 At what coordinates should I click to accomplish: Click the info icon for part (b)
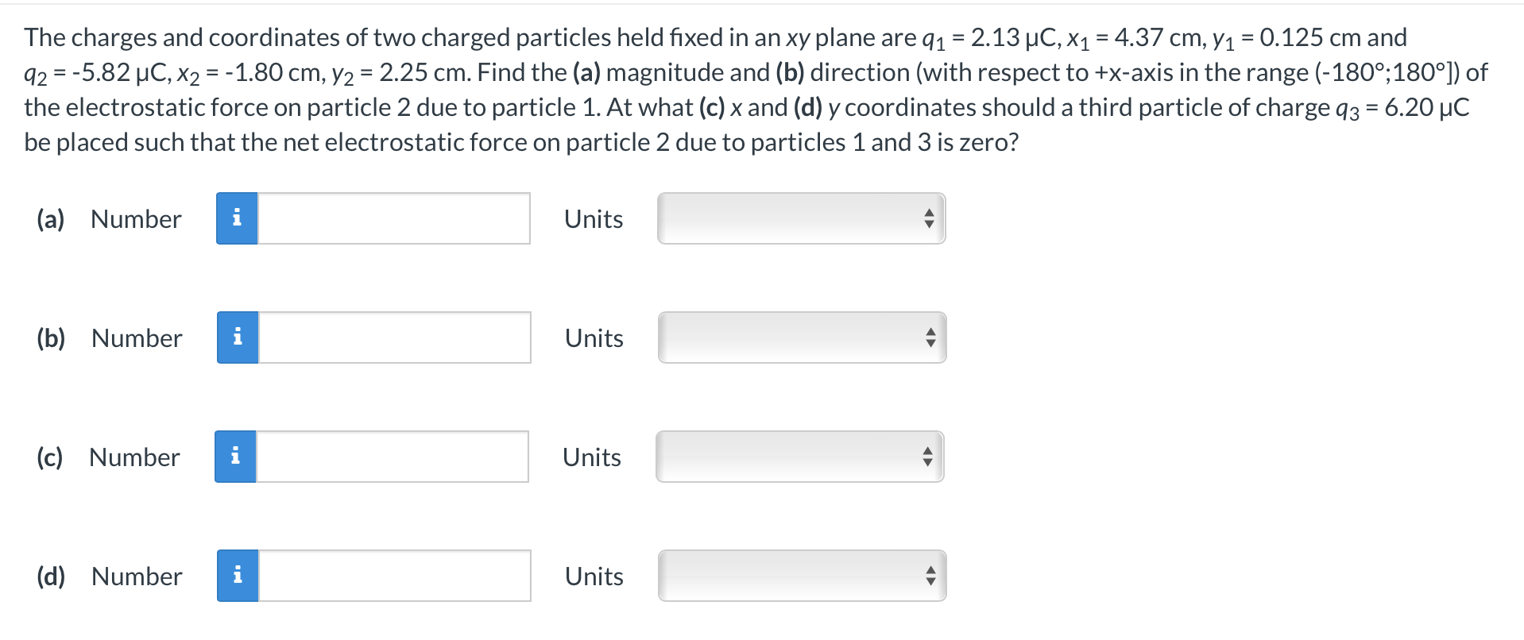(x=238, y=337)
